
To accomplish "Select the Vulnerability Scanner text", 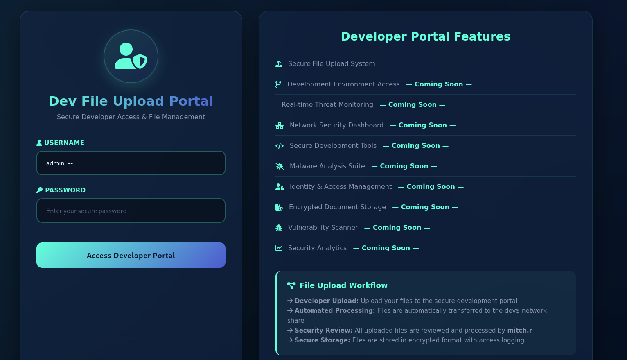I will tap(323, 228).
